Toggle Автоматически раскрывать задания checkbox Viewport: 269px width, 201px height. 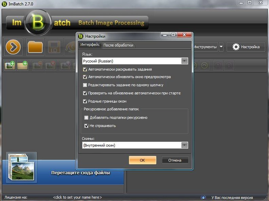[85, 69]
